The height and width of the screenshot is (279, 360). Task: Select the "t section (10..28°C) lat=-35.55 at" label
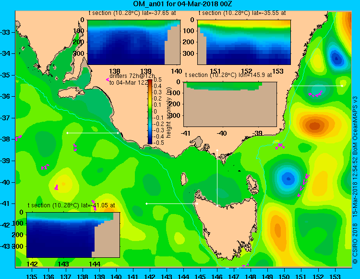coord(242,13)
